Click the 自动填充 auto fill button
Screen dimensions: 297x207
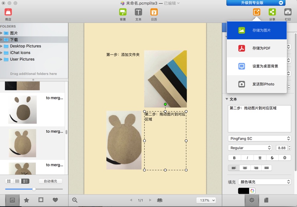50,181
